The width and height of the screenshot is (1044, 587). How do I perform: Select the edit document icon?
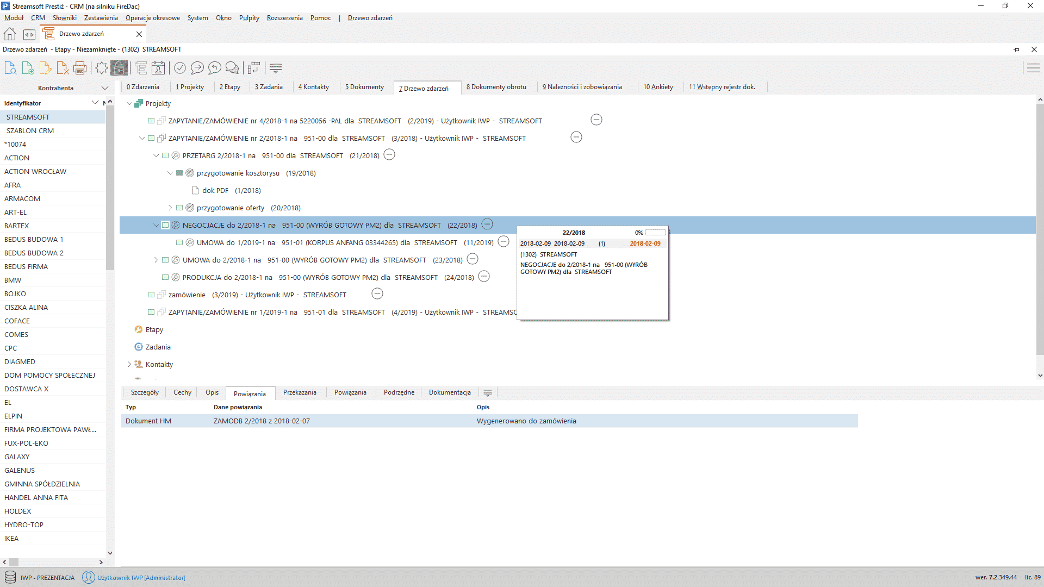pos(45,68)
